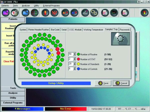150x112 pixels.
Task: Click the Repetition analysis sidebar button
Action: 8,53
